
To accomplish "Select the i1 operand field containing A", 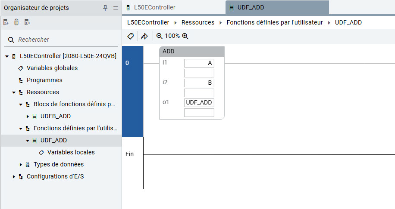I will [199, 63].
